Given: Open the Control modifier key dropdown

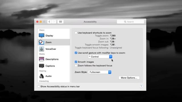Looking at the screenshot, I should pyautogui.click(x=100, y=57).
